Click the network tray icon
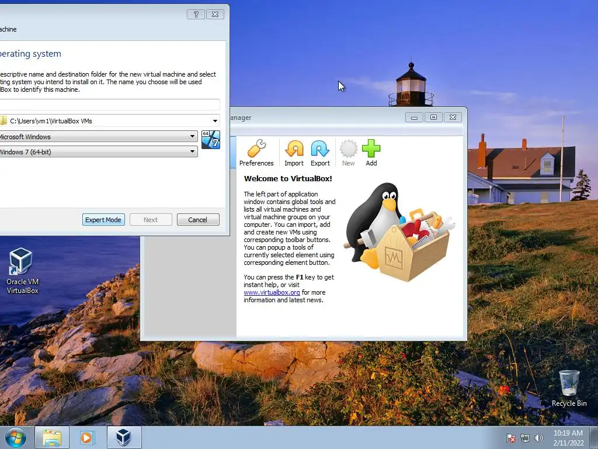 [x=525, y=438]
